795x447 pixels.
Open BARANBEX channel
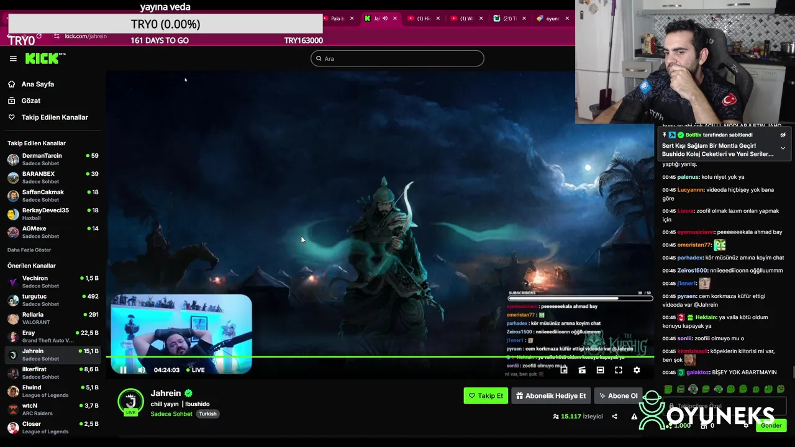(x=53, y=178)
